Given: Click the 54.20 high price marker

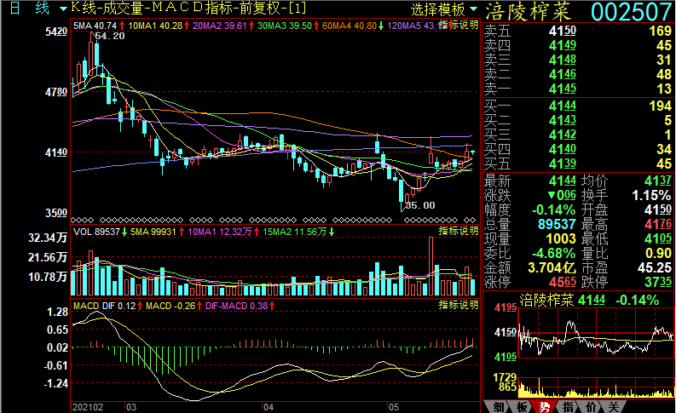Looking at the screenshot, I should [110, 36].
